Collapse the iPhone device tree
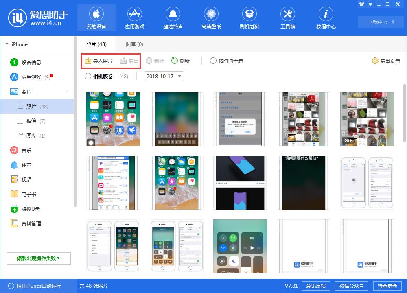This screenshot has height=293, width=407. coord(7,44)
